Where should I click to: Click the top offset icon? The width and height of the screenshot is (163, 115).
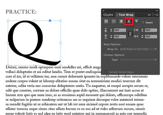pos(106,30)
